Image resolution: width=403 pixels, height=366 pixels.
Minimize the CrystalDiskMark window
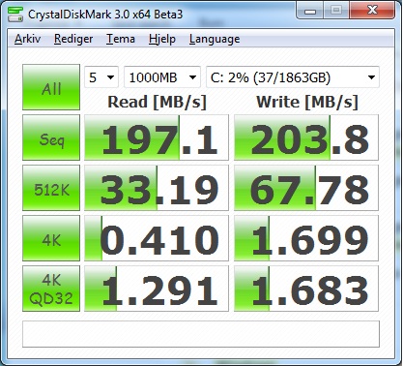pyautogui.click(x=310, y=11)
